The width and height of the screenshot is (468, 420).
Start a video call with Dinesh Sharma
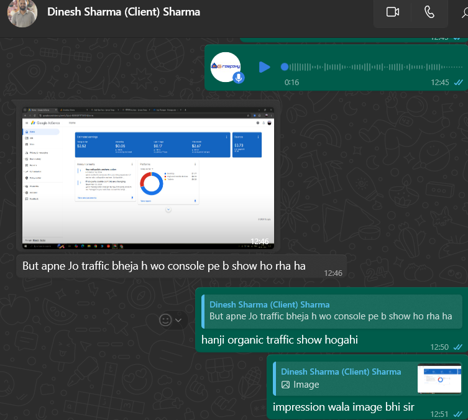pyautogui.click(x=392, y=12)
